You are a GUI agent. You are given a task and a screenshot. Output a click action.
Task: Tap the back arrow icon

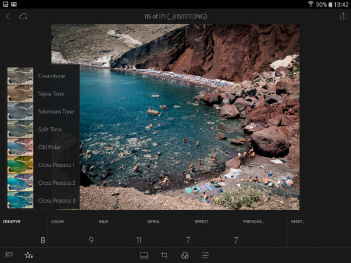point(8,16)
